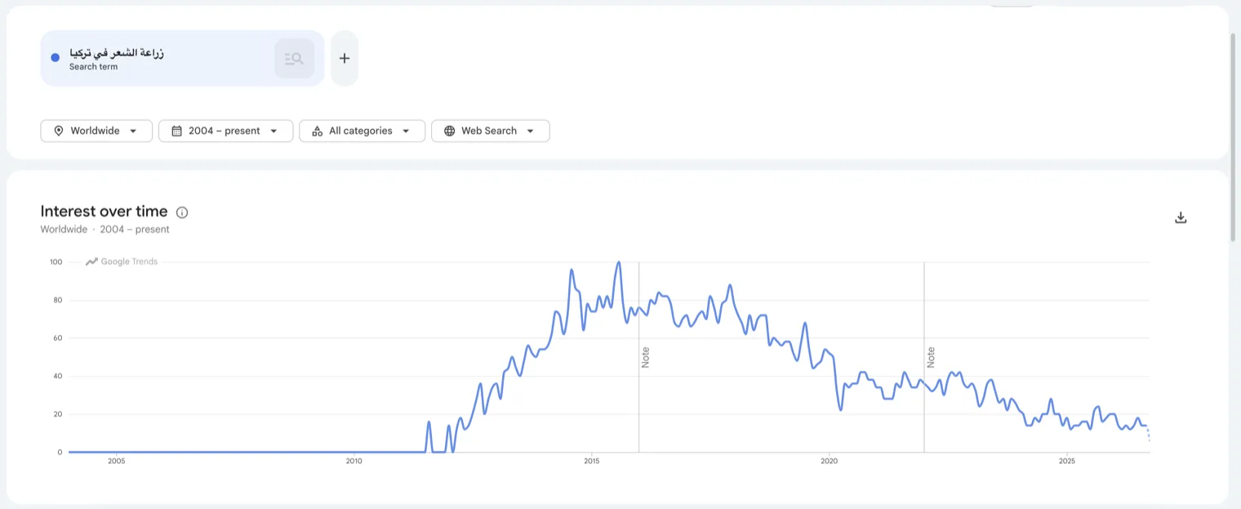The image size is (1241, 509).
Task: Click the 'Search term' label text
Action: [93, 67]
